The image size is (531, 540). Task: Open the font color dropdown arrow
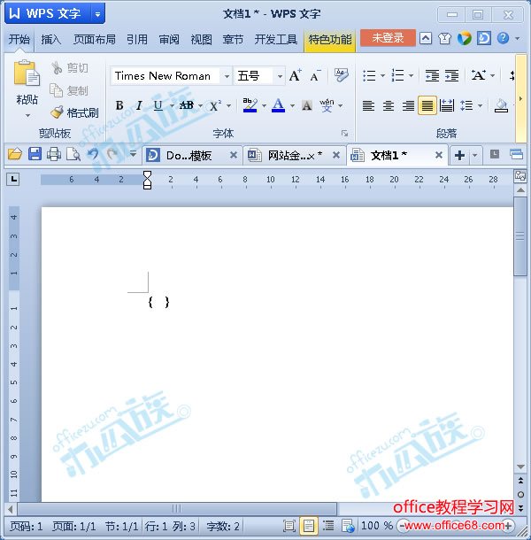292,105
